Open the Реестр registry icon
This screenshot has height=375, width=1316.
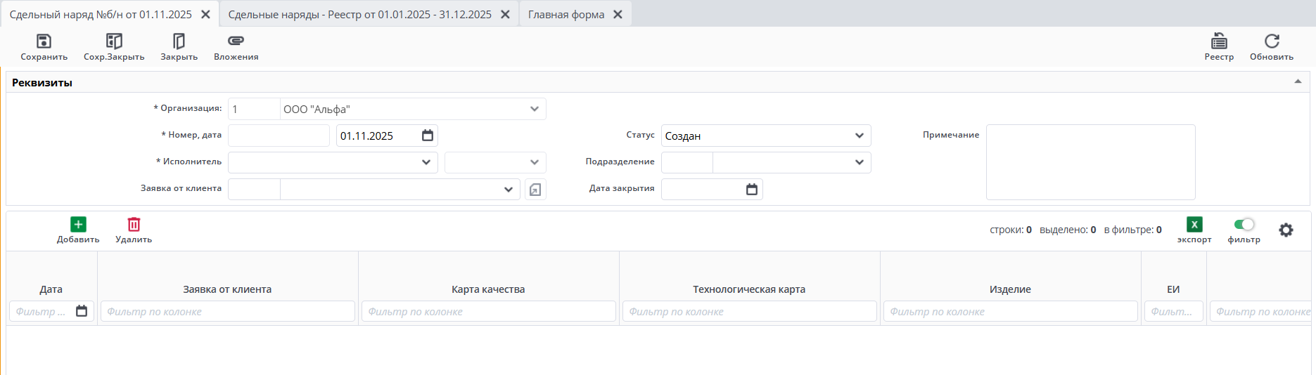(x=1219, y=41)
